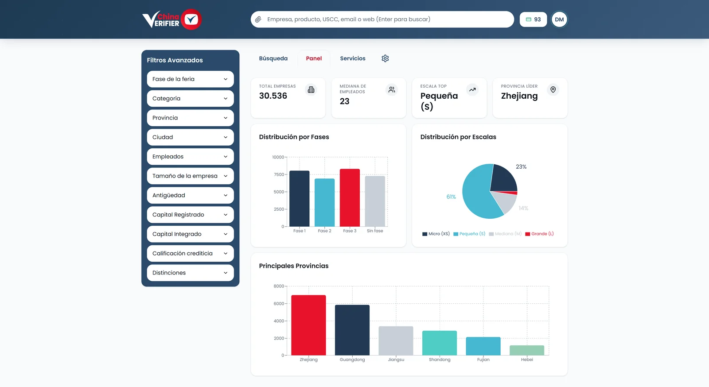Click the Fase 1 bar in phases chart
The width and height of the screenshot is (709, 387).
tap(300, 199)
